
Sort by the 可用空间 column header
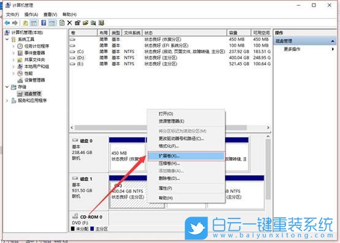(261, 33)
